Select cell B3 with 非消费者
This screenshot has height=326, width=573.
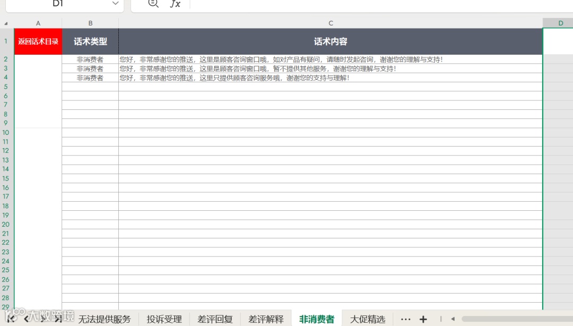click(90, 68)
